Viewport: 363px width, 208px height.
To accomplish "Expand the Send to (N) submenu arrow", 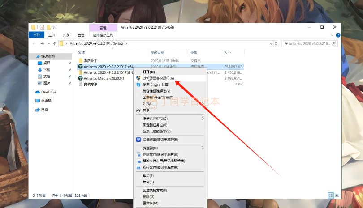I will [x=202, y=148].
